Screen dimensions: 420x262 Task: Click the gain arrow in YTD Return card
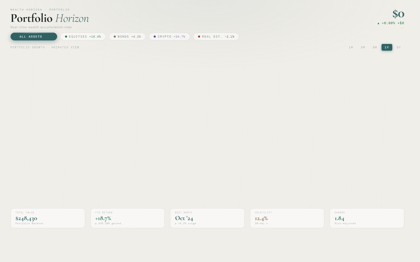point(96,224)
